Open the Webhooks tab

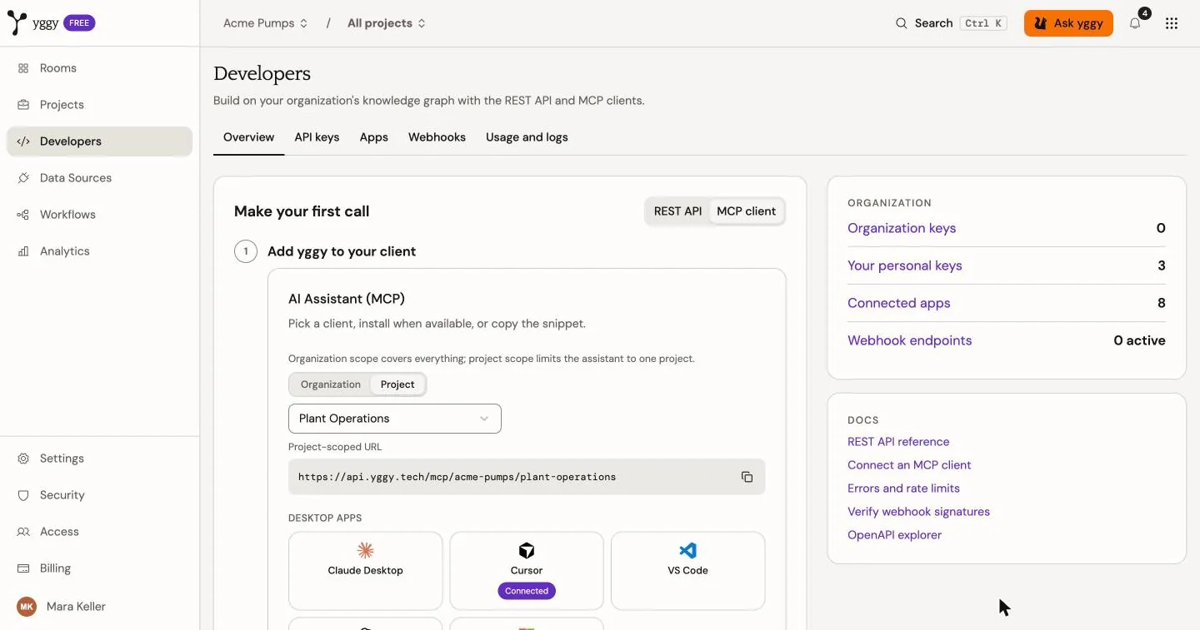pos(437,137)
